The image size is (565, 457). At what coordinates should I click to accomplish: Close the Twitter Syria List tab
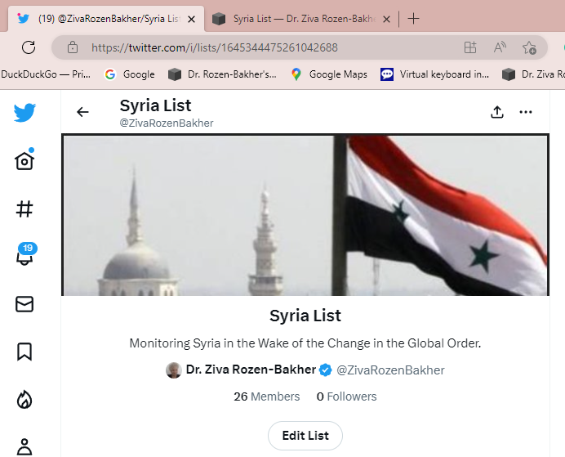pos(191,19)
